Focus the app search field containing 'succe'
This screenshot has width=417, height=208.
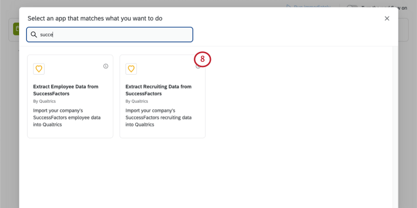[x=109, y=34]
